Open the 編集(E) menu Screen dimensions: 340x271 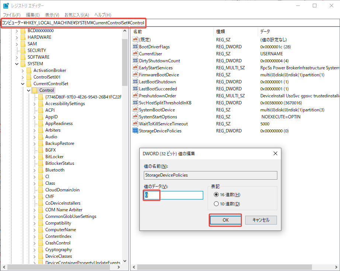pyautogui.click(x=33, y=15)
